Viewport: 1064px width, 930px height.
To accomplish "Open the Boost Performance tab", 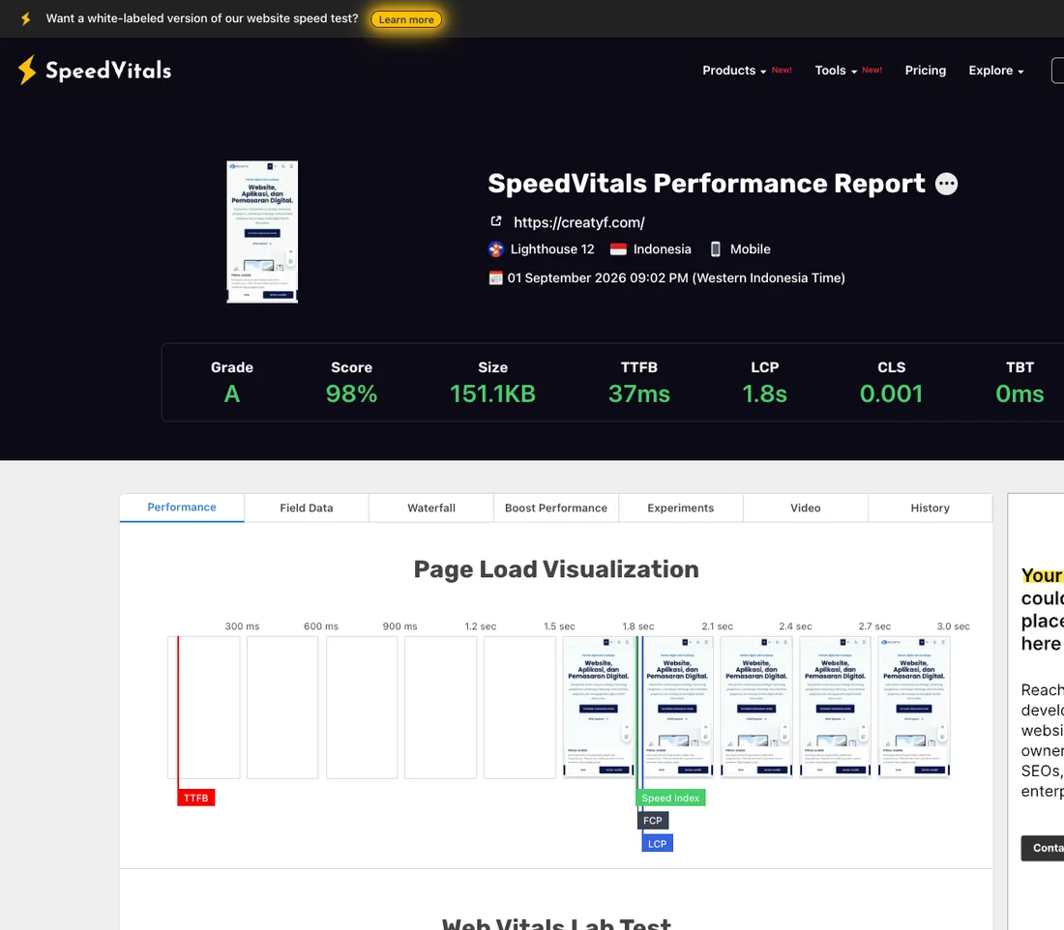I will (x=556, y=509).
